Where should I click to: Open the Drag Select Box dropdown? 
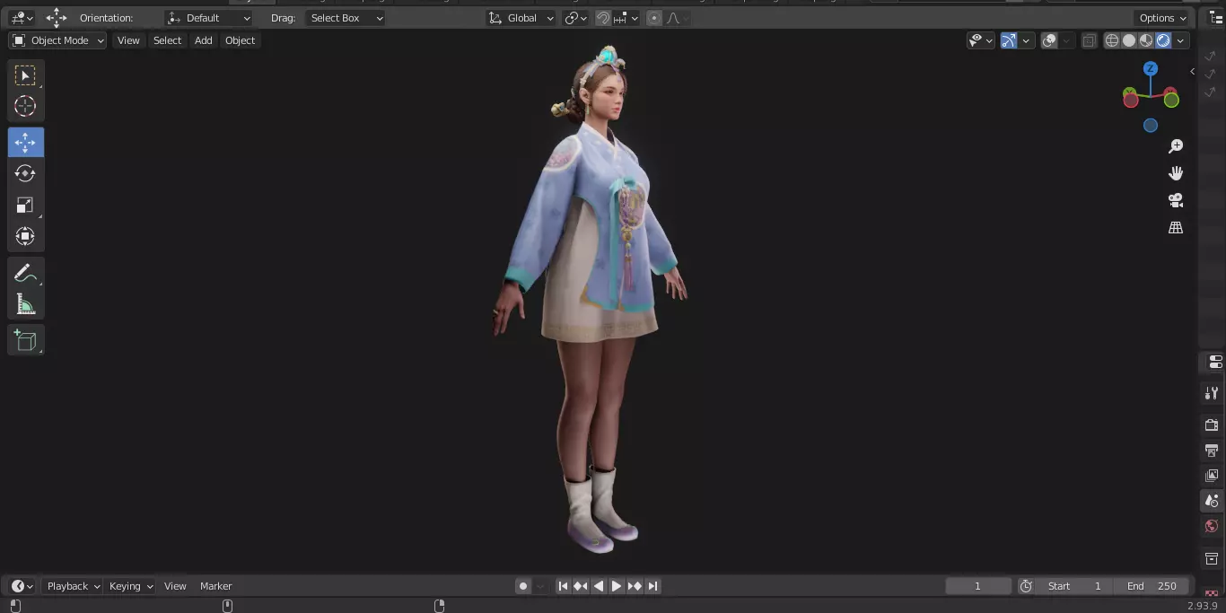pos(346,18)
